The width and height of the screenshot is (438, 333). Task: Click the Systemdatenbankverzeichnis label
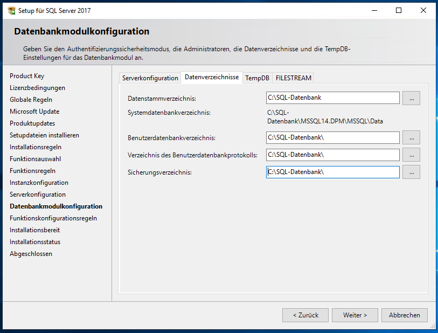169,113
